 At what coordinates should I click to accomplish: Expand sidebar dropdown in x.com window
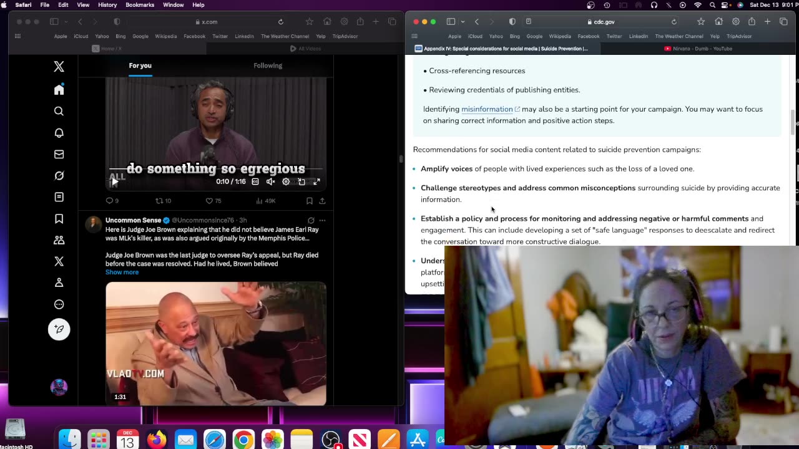point(65,22)
